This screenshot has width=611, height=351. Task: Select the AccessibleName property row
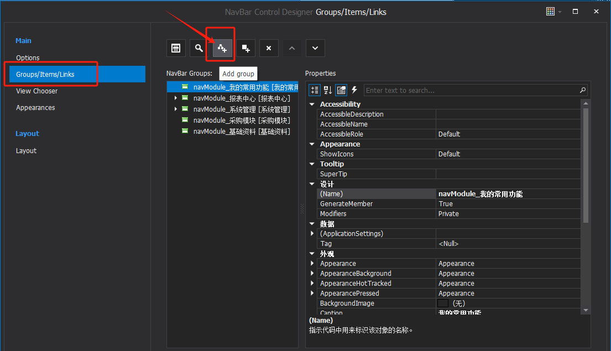point(449,124)
